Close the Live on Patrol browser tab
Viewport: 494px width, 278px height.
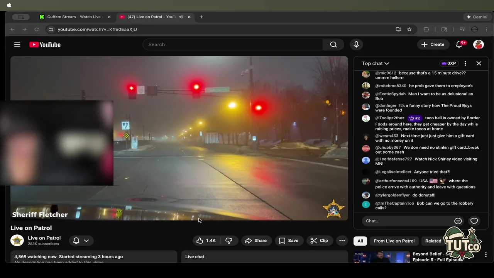(189, 17)
